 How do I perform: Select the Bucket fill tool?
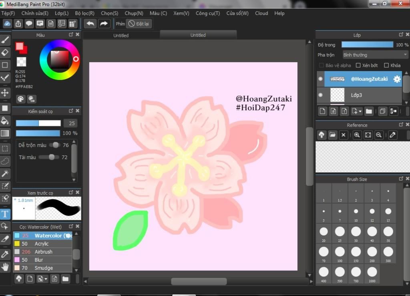pyautogui.click(x=5, y=121)
